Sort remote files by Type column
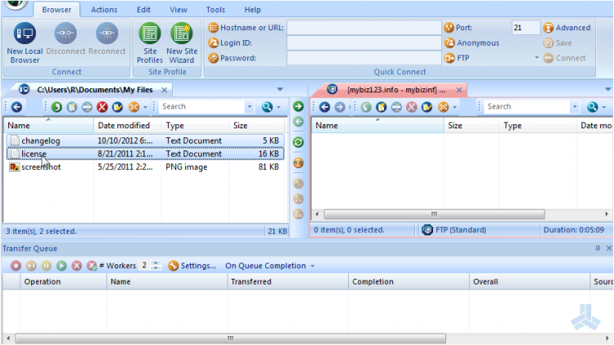 click(537, 126)
